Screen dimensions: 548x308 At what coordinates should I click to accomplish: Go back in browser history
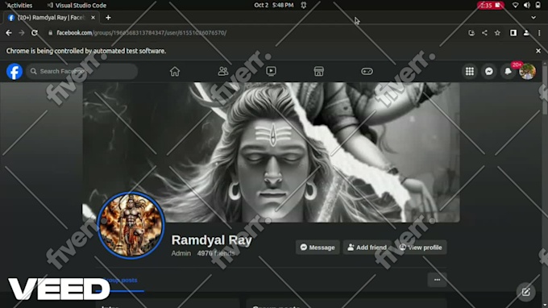tap(9, 32)
